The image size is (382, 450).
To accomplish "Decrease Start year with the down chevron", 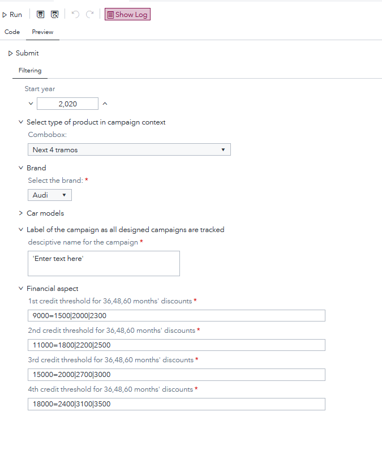I will pyautogui.click(x=31, y=104).
